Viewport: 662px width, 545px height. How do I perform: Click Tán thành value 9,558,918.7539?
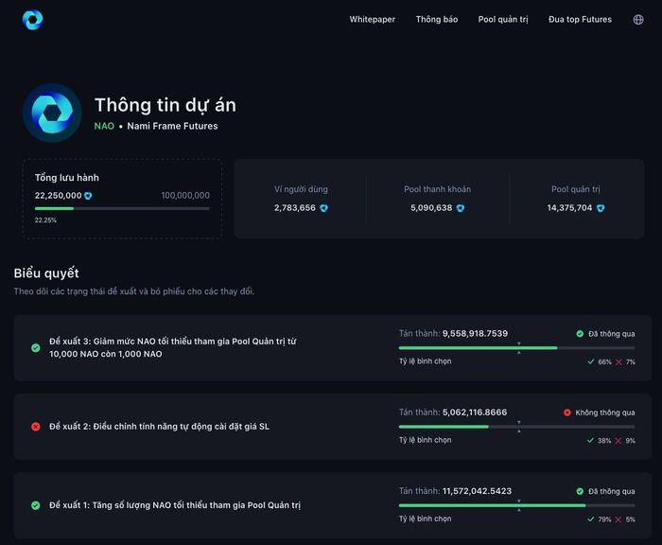pos(475,333)
